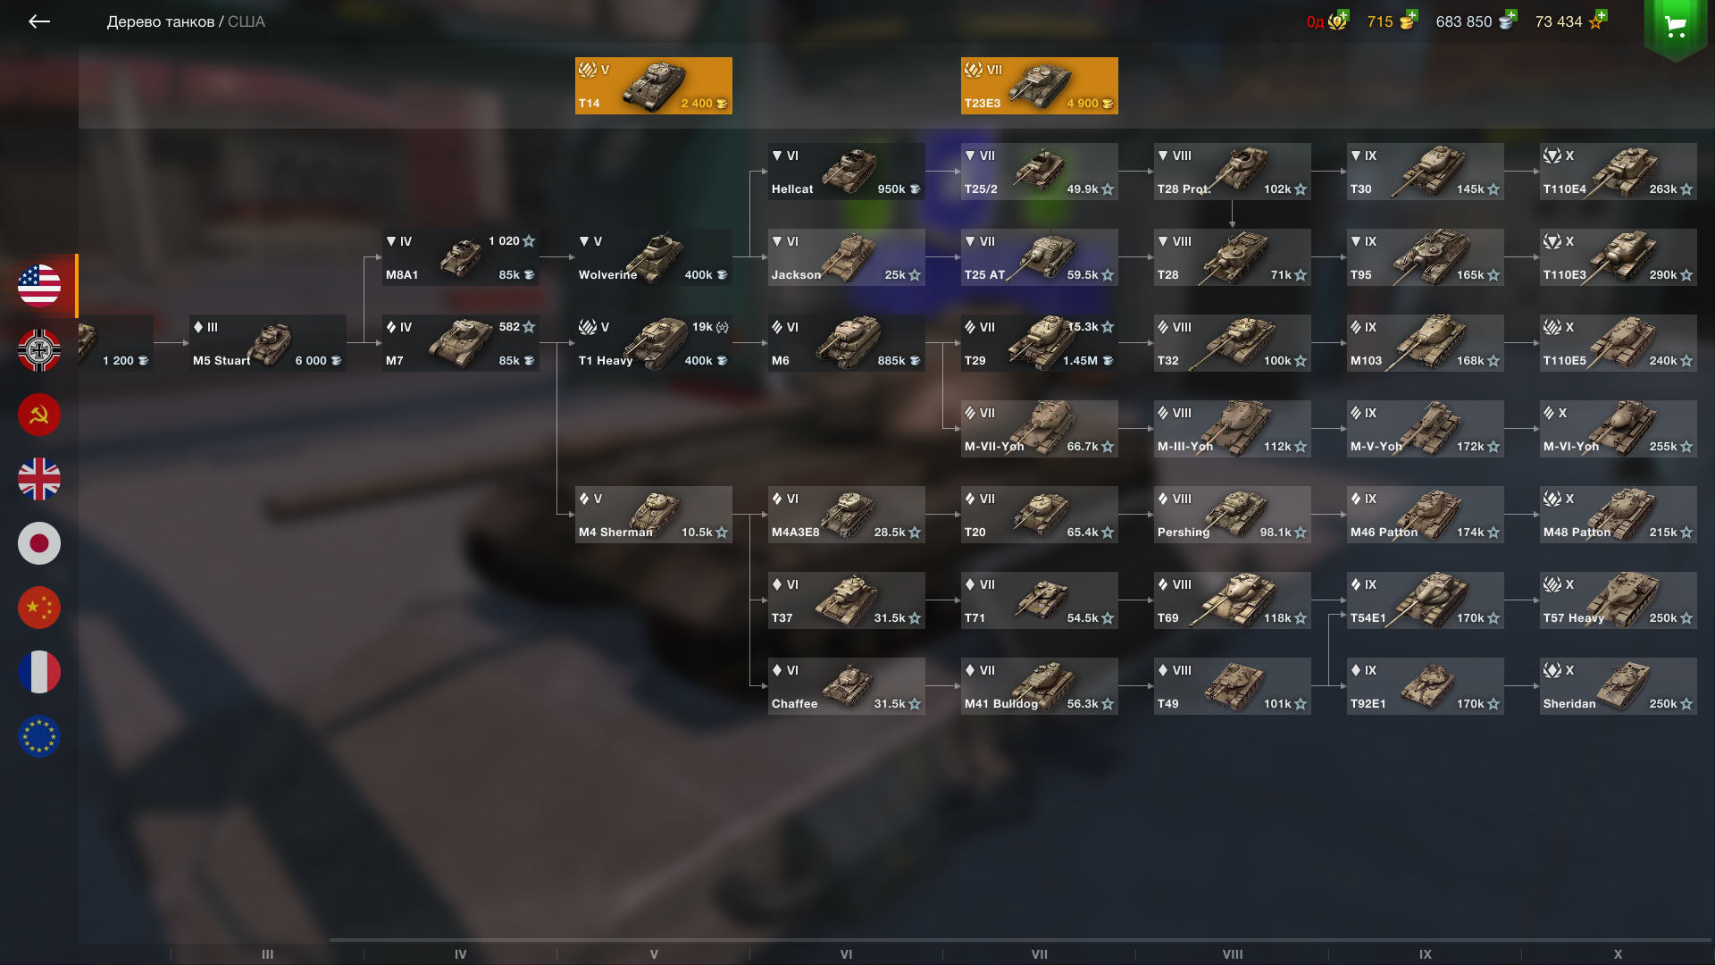Open the shop cart icon

(x=1676, y=26)
